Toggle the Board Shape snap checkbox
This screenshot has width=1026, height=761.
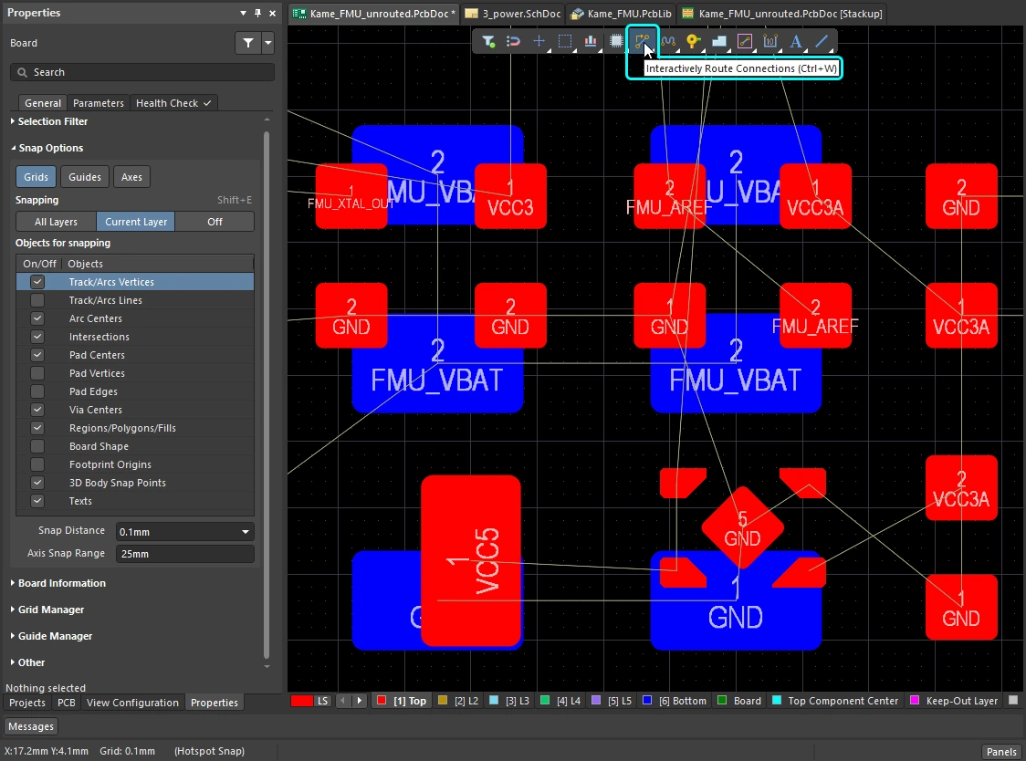click(37, 446)
